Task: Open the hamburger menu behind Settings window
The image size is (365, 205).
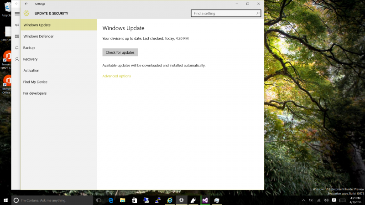Action: coord(17,14)
